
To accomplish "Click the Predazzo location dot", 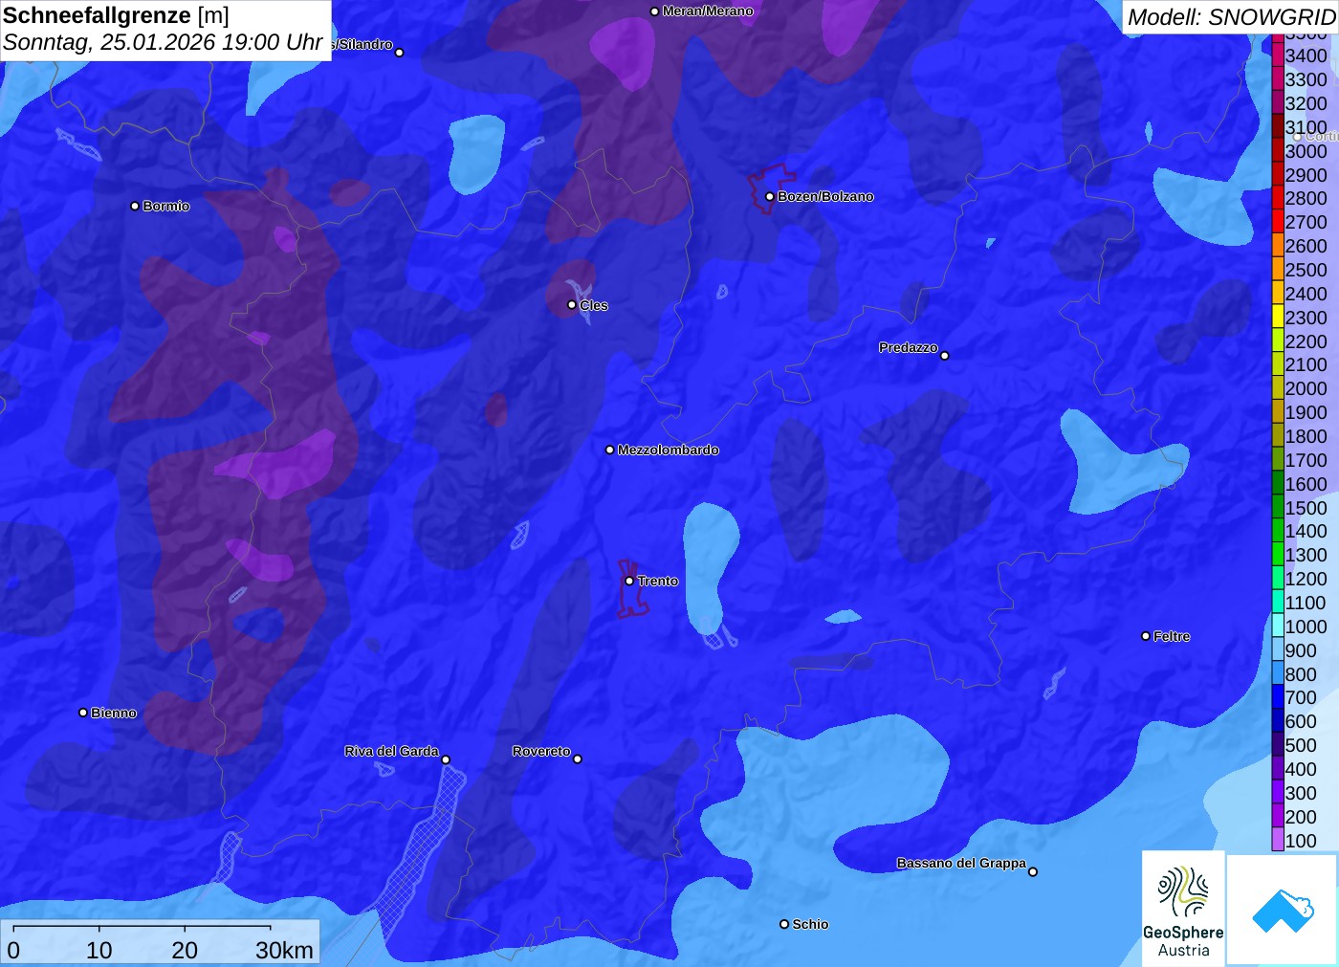I will pos(945,356).
